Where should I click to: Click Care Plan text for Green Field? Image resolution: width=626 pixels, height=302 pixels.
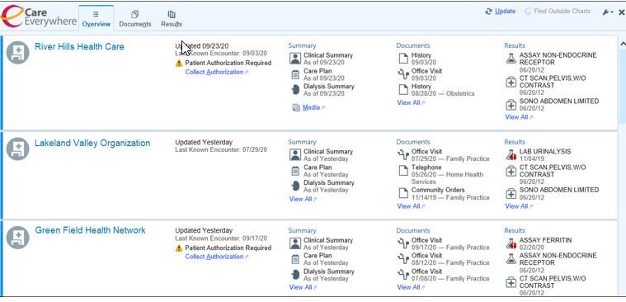click(x=318, y=255)
